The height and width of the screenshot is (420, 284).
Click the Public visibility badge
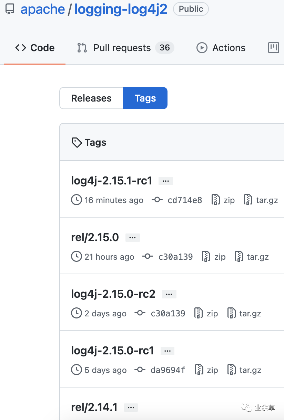[191, 9]
